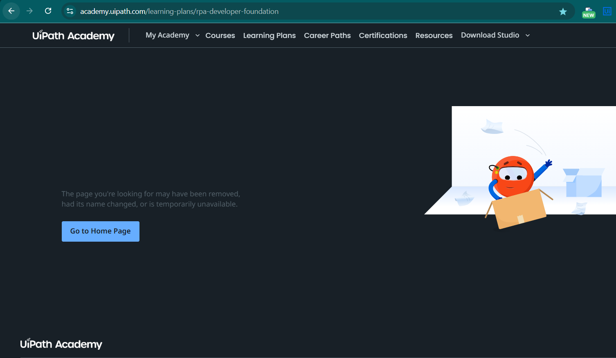The width and height of the screenshot is (616, 358).
Task: Select Career Paths in the navigation bar
Action: [x=327, y=36]
